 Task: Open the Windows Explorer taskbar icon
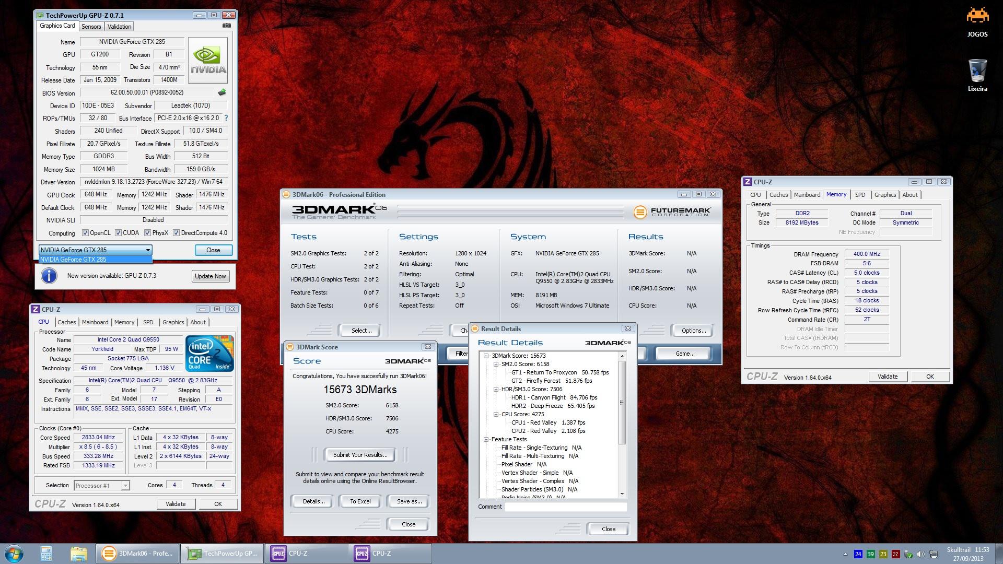[x=78, y=554]
